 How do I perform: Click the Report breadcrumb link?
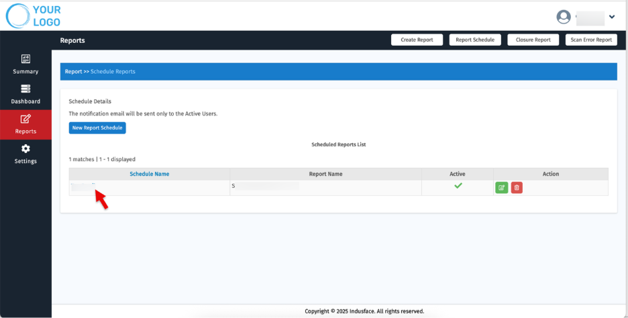coord(73,72)
